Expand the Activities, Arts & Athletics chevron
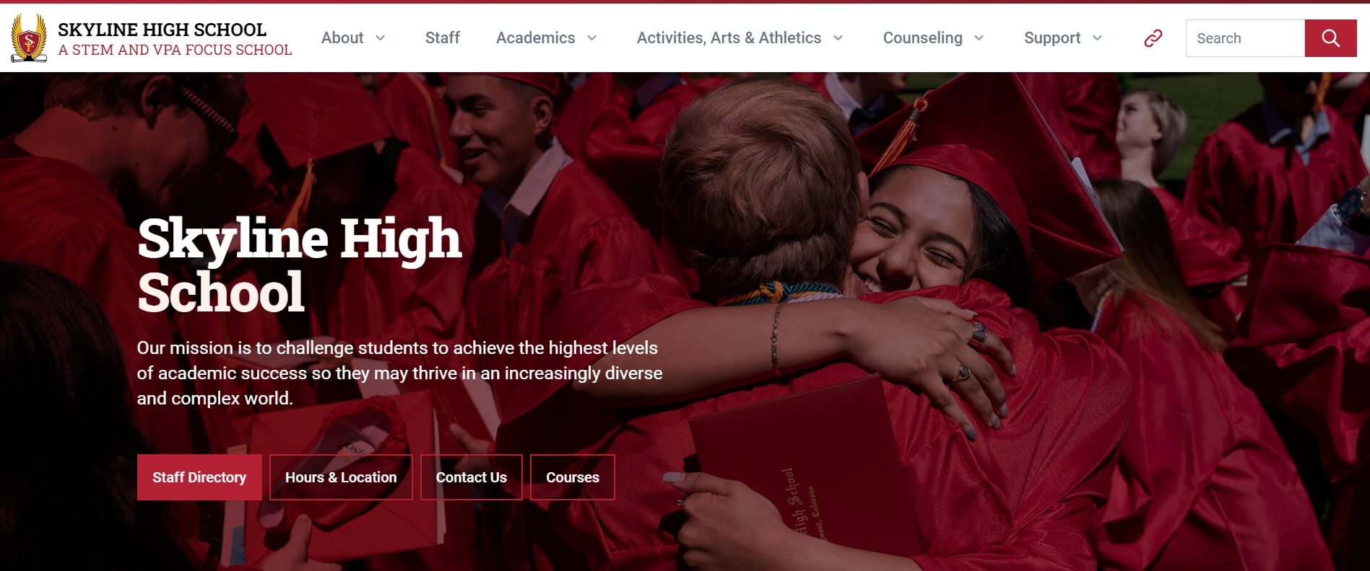1370x571 pixels. [x=838, y=38]
